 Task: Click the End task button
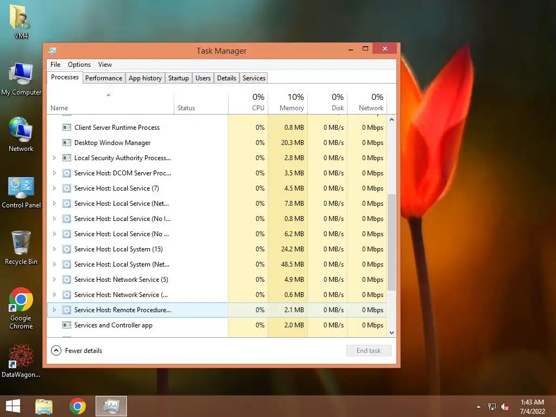[x=369, y=351]
